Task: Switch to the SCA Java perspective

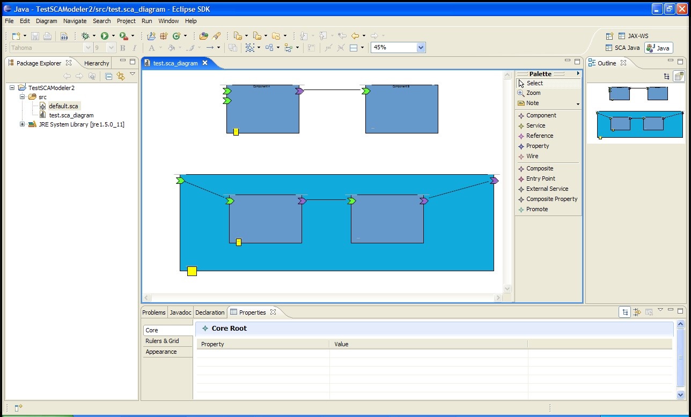Action: pyautogui.click(x=622, y=48)
